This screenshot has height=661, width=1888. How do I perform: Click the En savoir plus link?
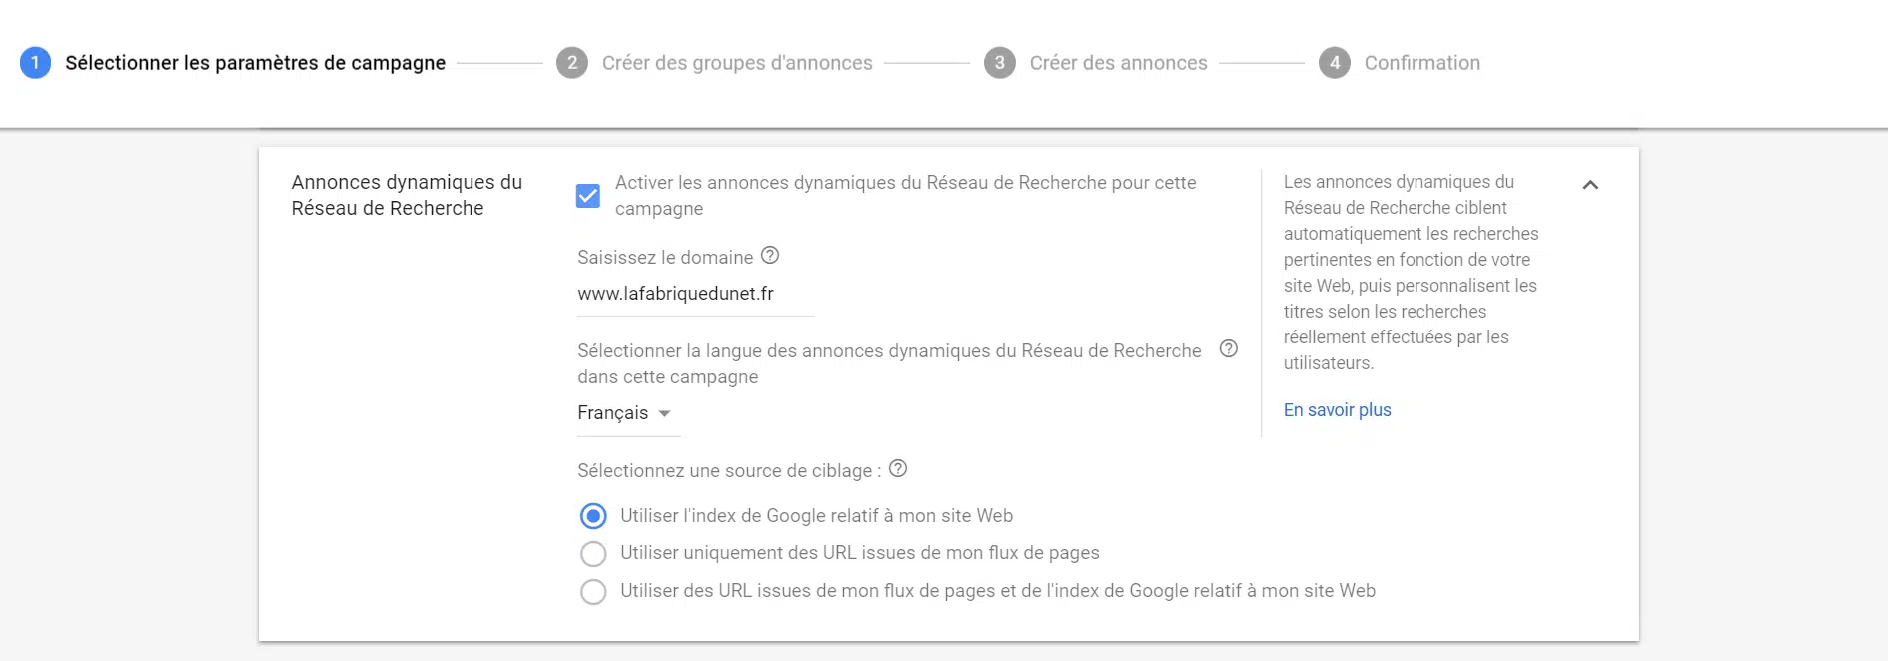[x=1337, y=409]
